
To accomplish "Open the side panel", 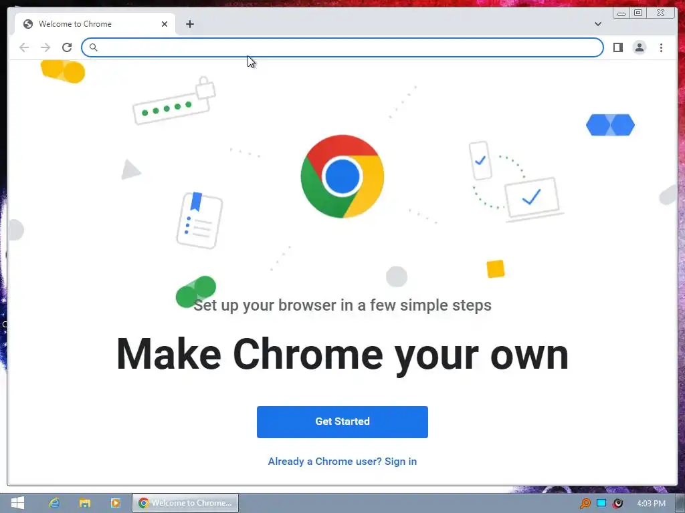I will pos(617,47).
